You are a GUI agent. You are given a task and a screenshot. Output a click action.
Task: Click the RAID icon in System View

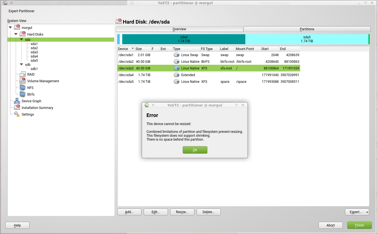(23, 74)
